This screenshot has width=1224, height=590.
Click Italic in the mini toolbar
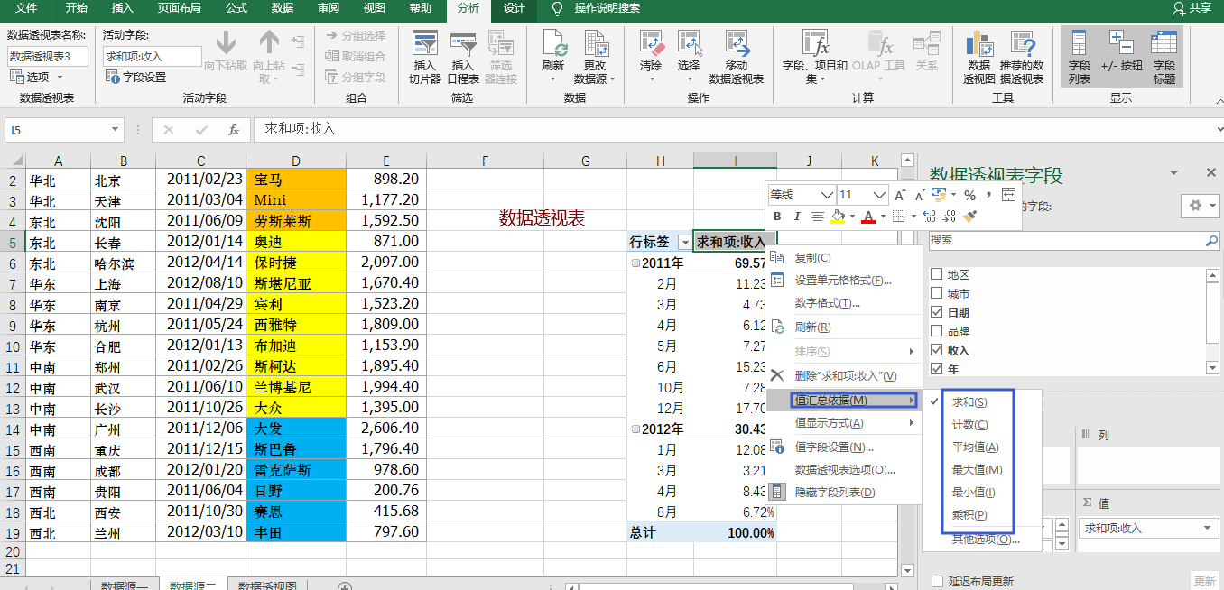tap(797, 217)
